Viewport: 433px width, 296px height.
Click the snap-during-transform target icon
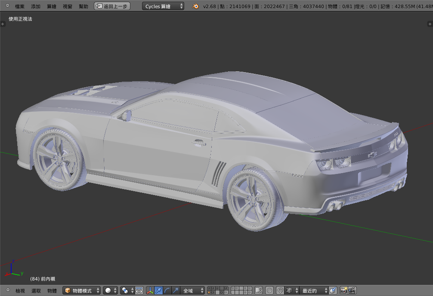click(333, 291)
